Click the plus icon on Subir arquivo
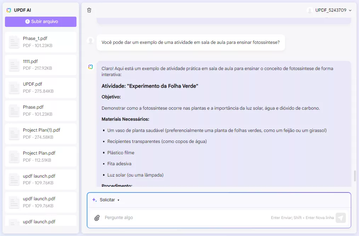Screen dimensions: 359x236 point(27,22)
